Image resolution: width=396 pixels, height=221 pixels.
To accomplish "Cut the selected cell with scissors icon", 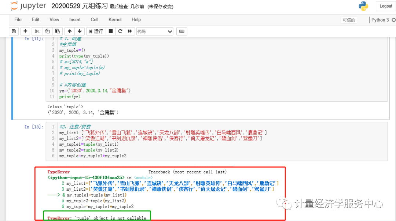I will tap(36, 31).
